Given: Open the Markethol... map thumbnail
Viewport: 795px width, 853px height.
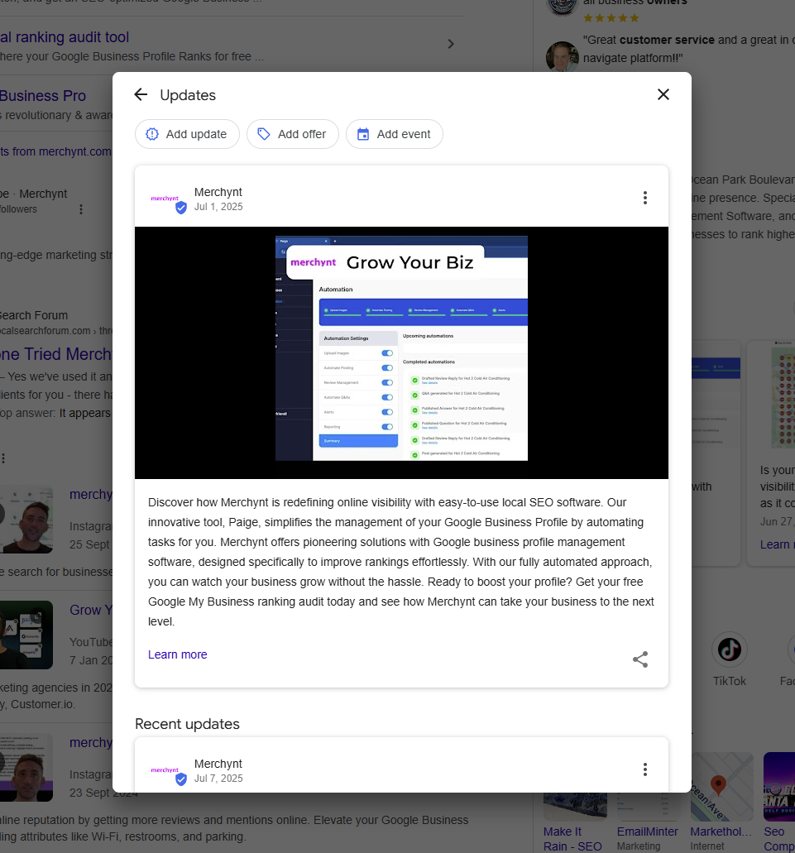Looking at the screenshot, I should (721, 787).
